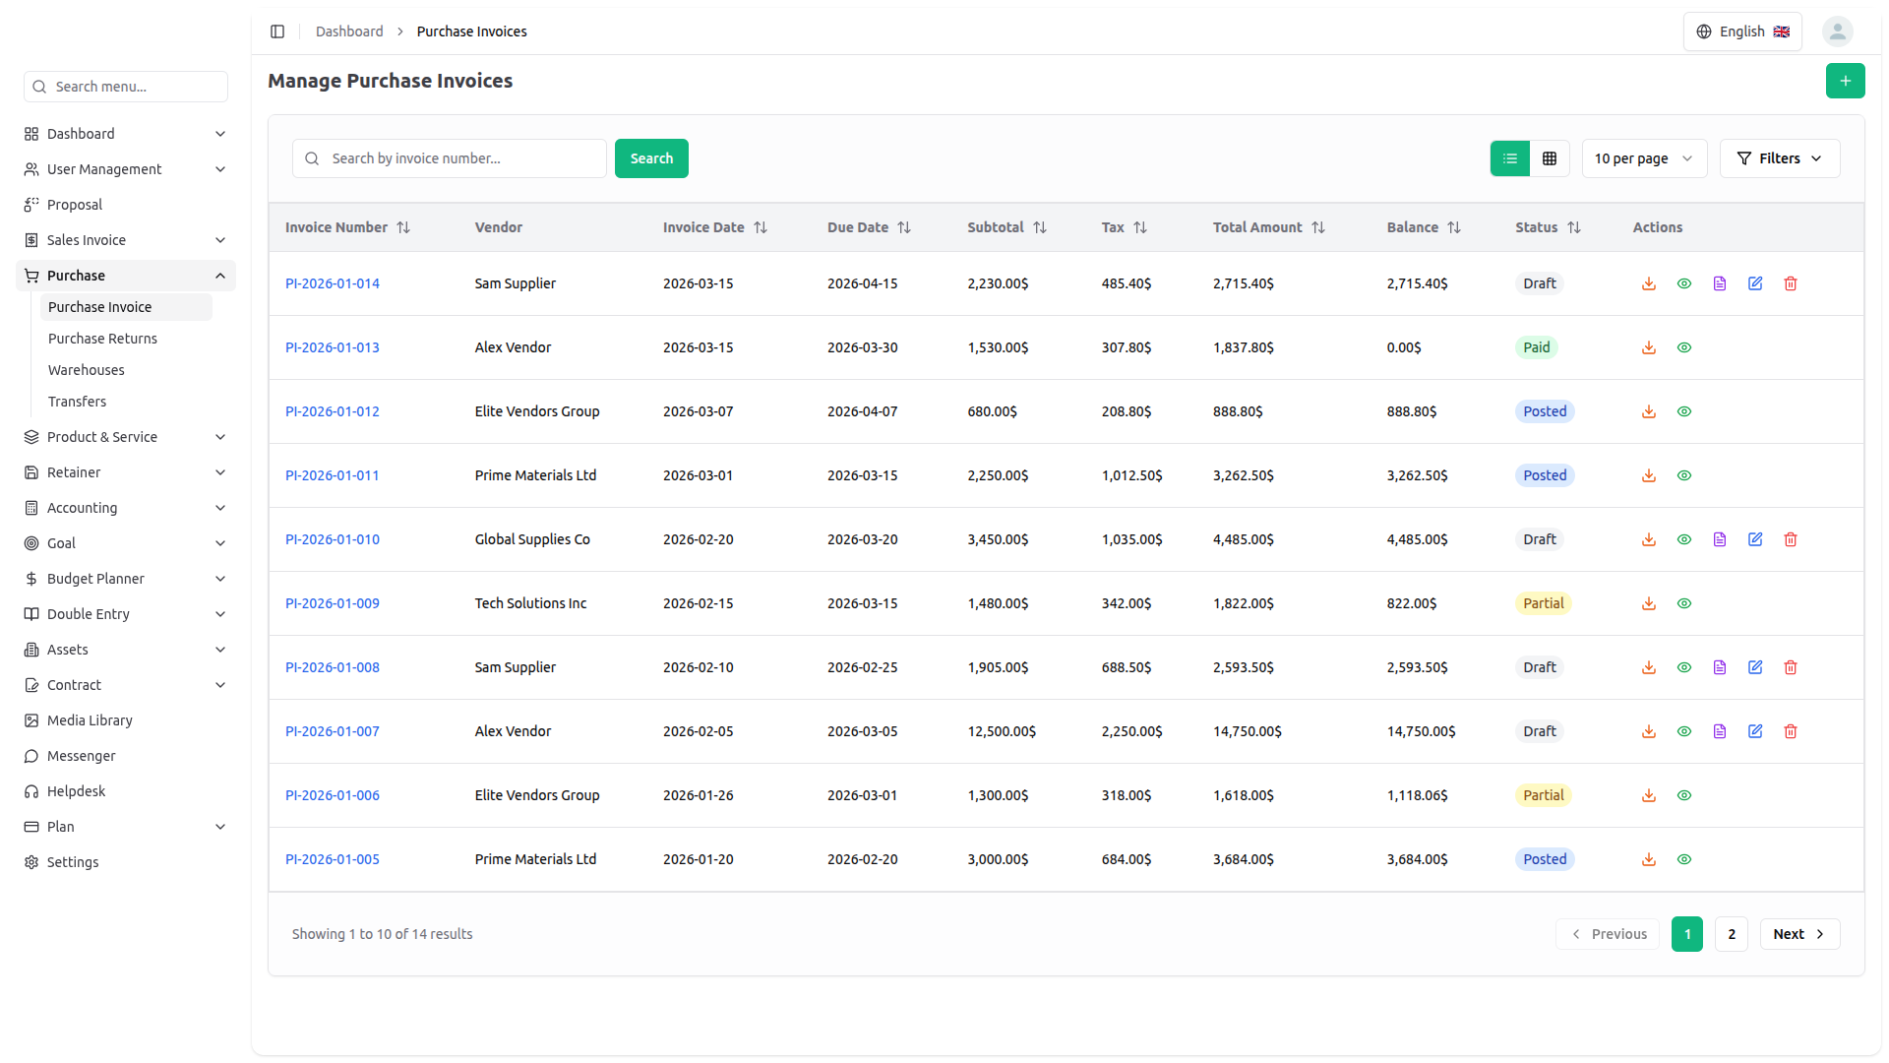Switch to list view layout
The image size is (1889, 1063).
1510,158
